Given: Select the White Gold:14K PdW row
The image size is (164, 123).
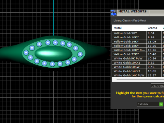Looking at the screenshot, I should [138, 75].
